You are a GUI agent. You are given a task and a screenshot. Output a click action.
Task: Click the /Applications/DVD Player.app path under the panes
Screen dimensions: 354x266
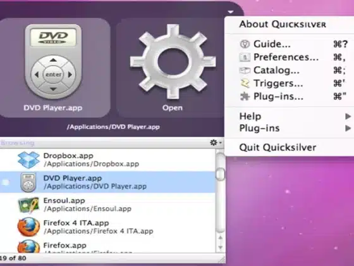click(x=113, y=127)
